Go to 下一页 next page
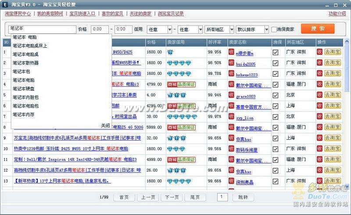 [x=172, y=197]
